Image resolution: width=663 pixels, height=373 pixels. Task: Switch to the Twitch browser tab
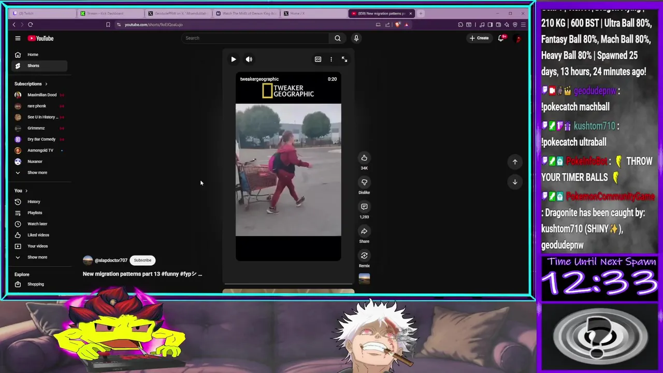(41, 13)
